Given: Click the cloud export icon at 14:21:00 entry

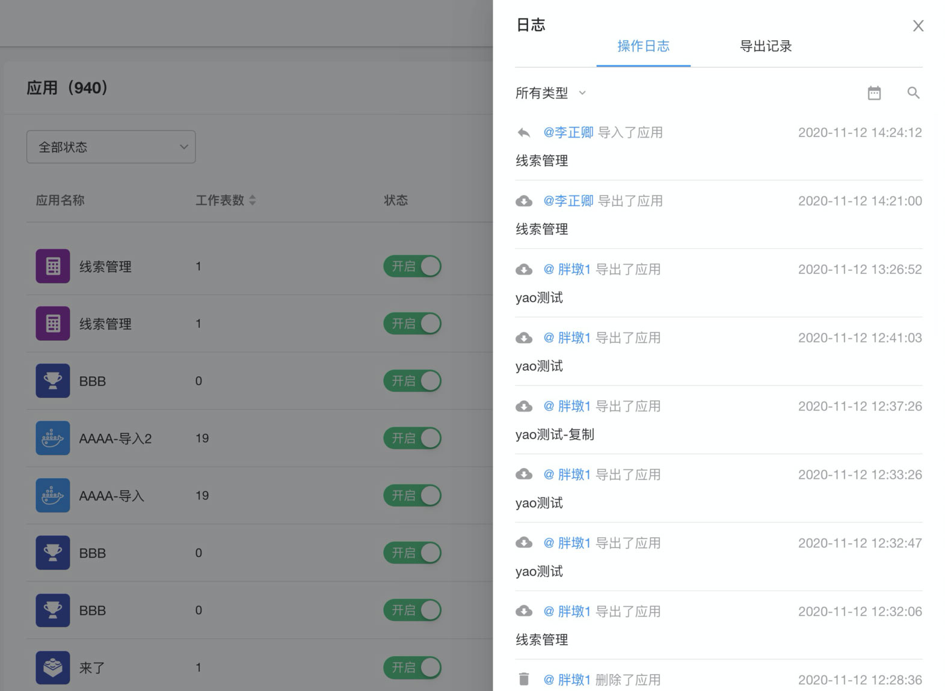Looking at the screenshot, I should click(524, 201).
